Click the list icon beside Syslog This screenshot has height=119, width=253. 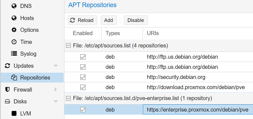(14, 54)
